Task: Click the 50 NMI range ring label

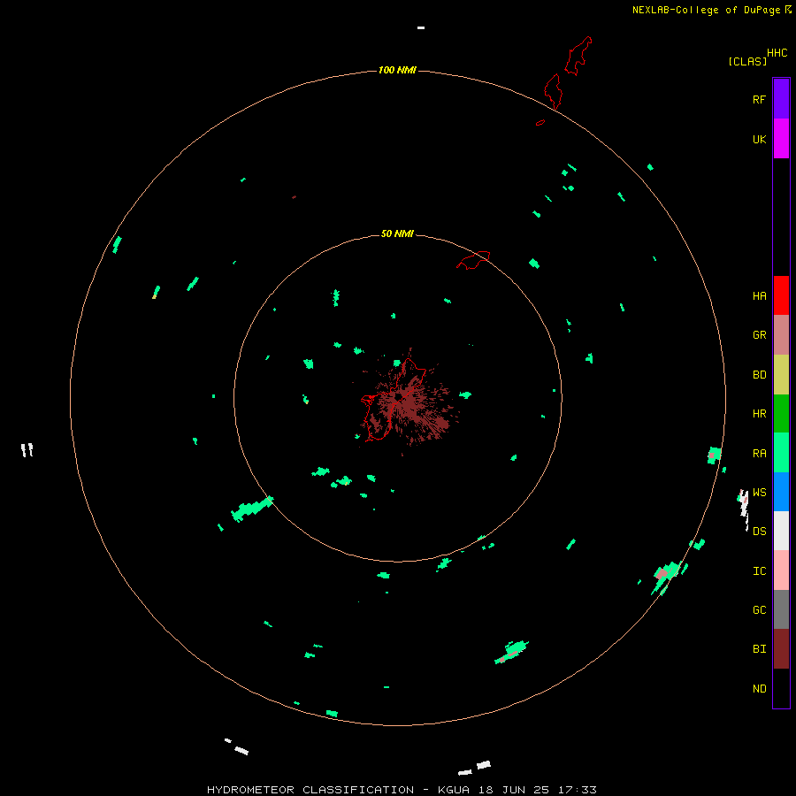Action: (397, 233)
